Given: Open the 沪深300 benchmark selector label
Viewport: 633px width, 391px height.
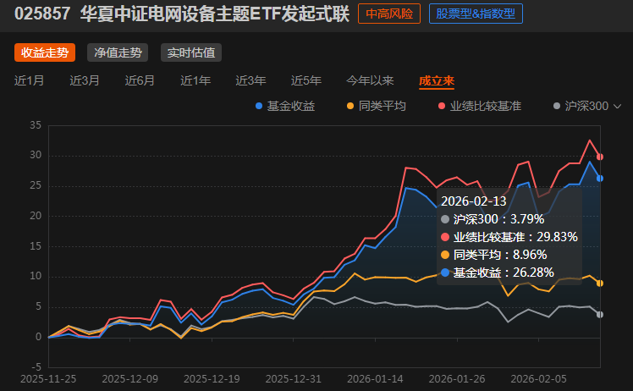Looking at the screenshot, I should click(x=586, y=107).
